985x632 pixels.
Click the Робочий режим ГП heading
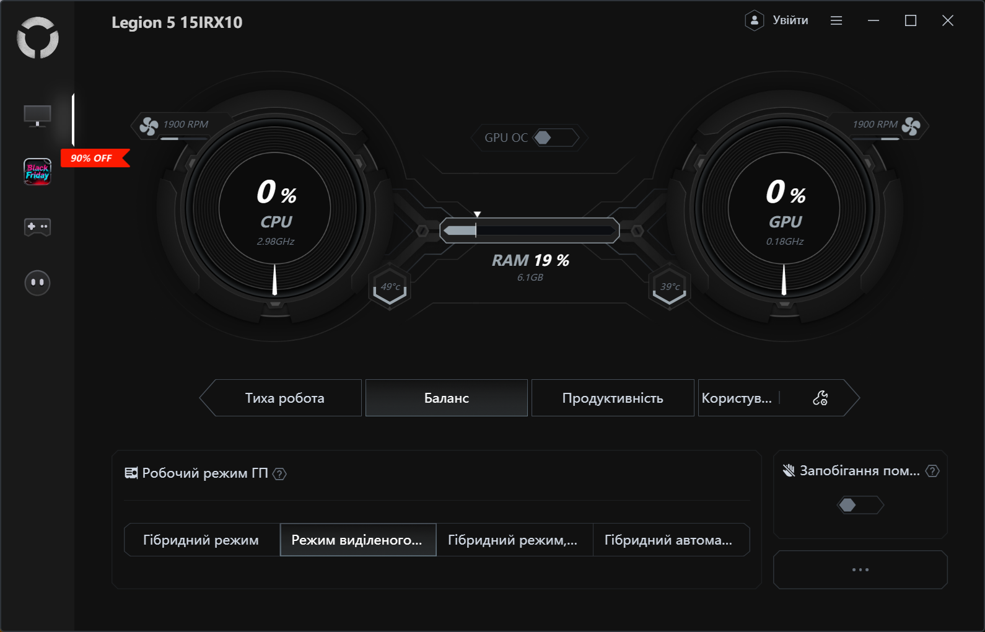pyautogui.click(x=205, y=473)
